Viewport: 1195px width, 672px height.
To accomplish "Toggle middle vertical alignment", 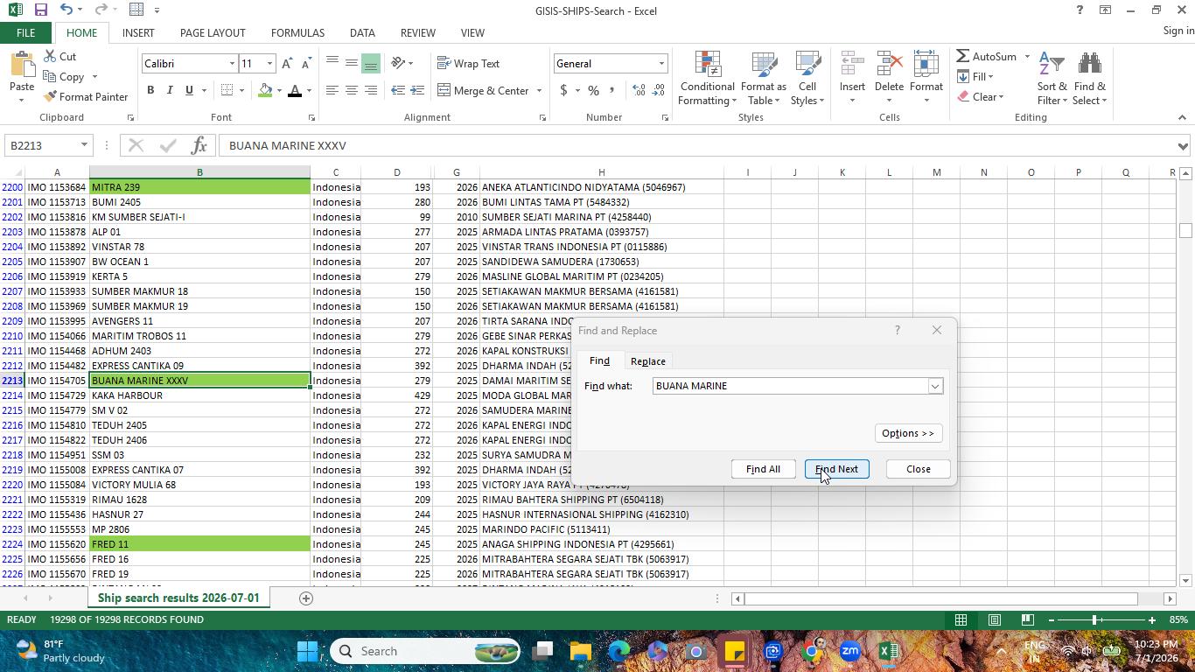I will [x=351, y=64].
